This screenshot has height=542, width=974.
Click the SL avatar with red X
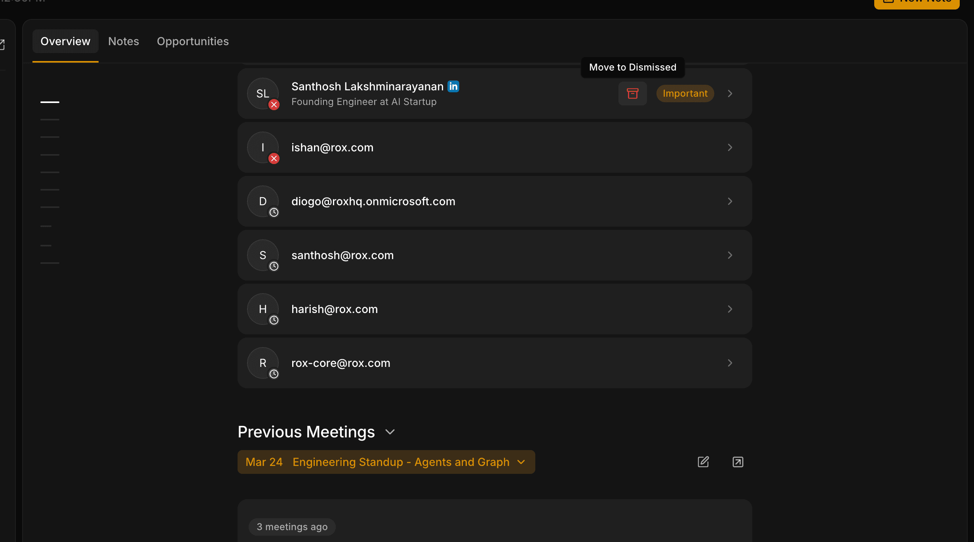[263, 94]
